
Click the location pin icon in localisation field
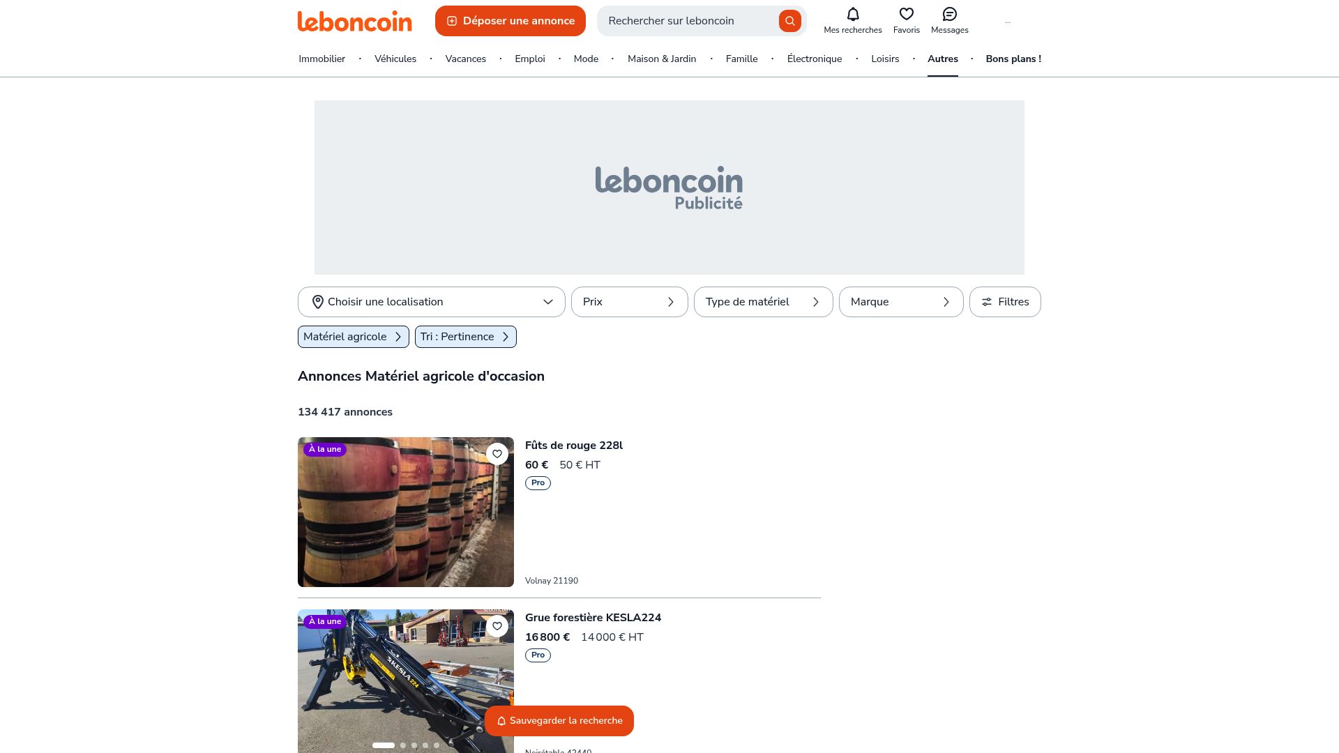click(317, 302)
